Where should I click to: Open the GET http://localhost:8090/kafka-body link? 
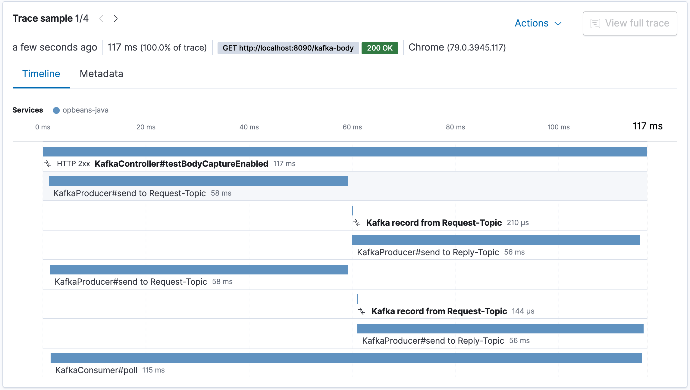tap(287, 47)
